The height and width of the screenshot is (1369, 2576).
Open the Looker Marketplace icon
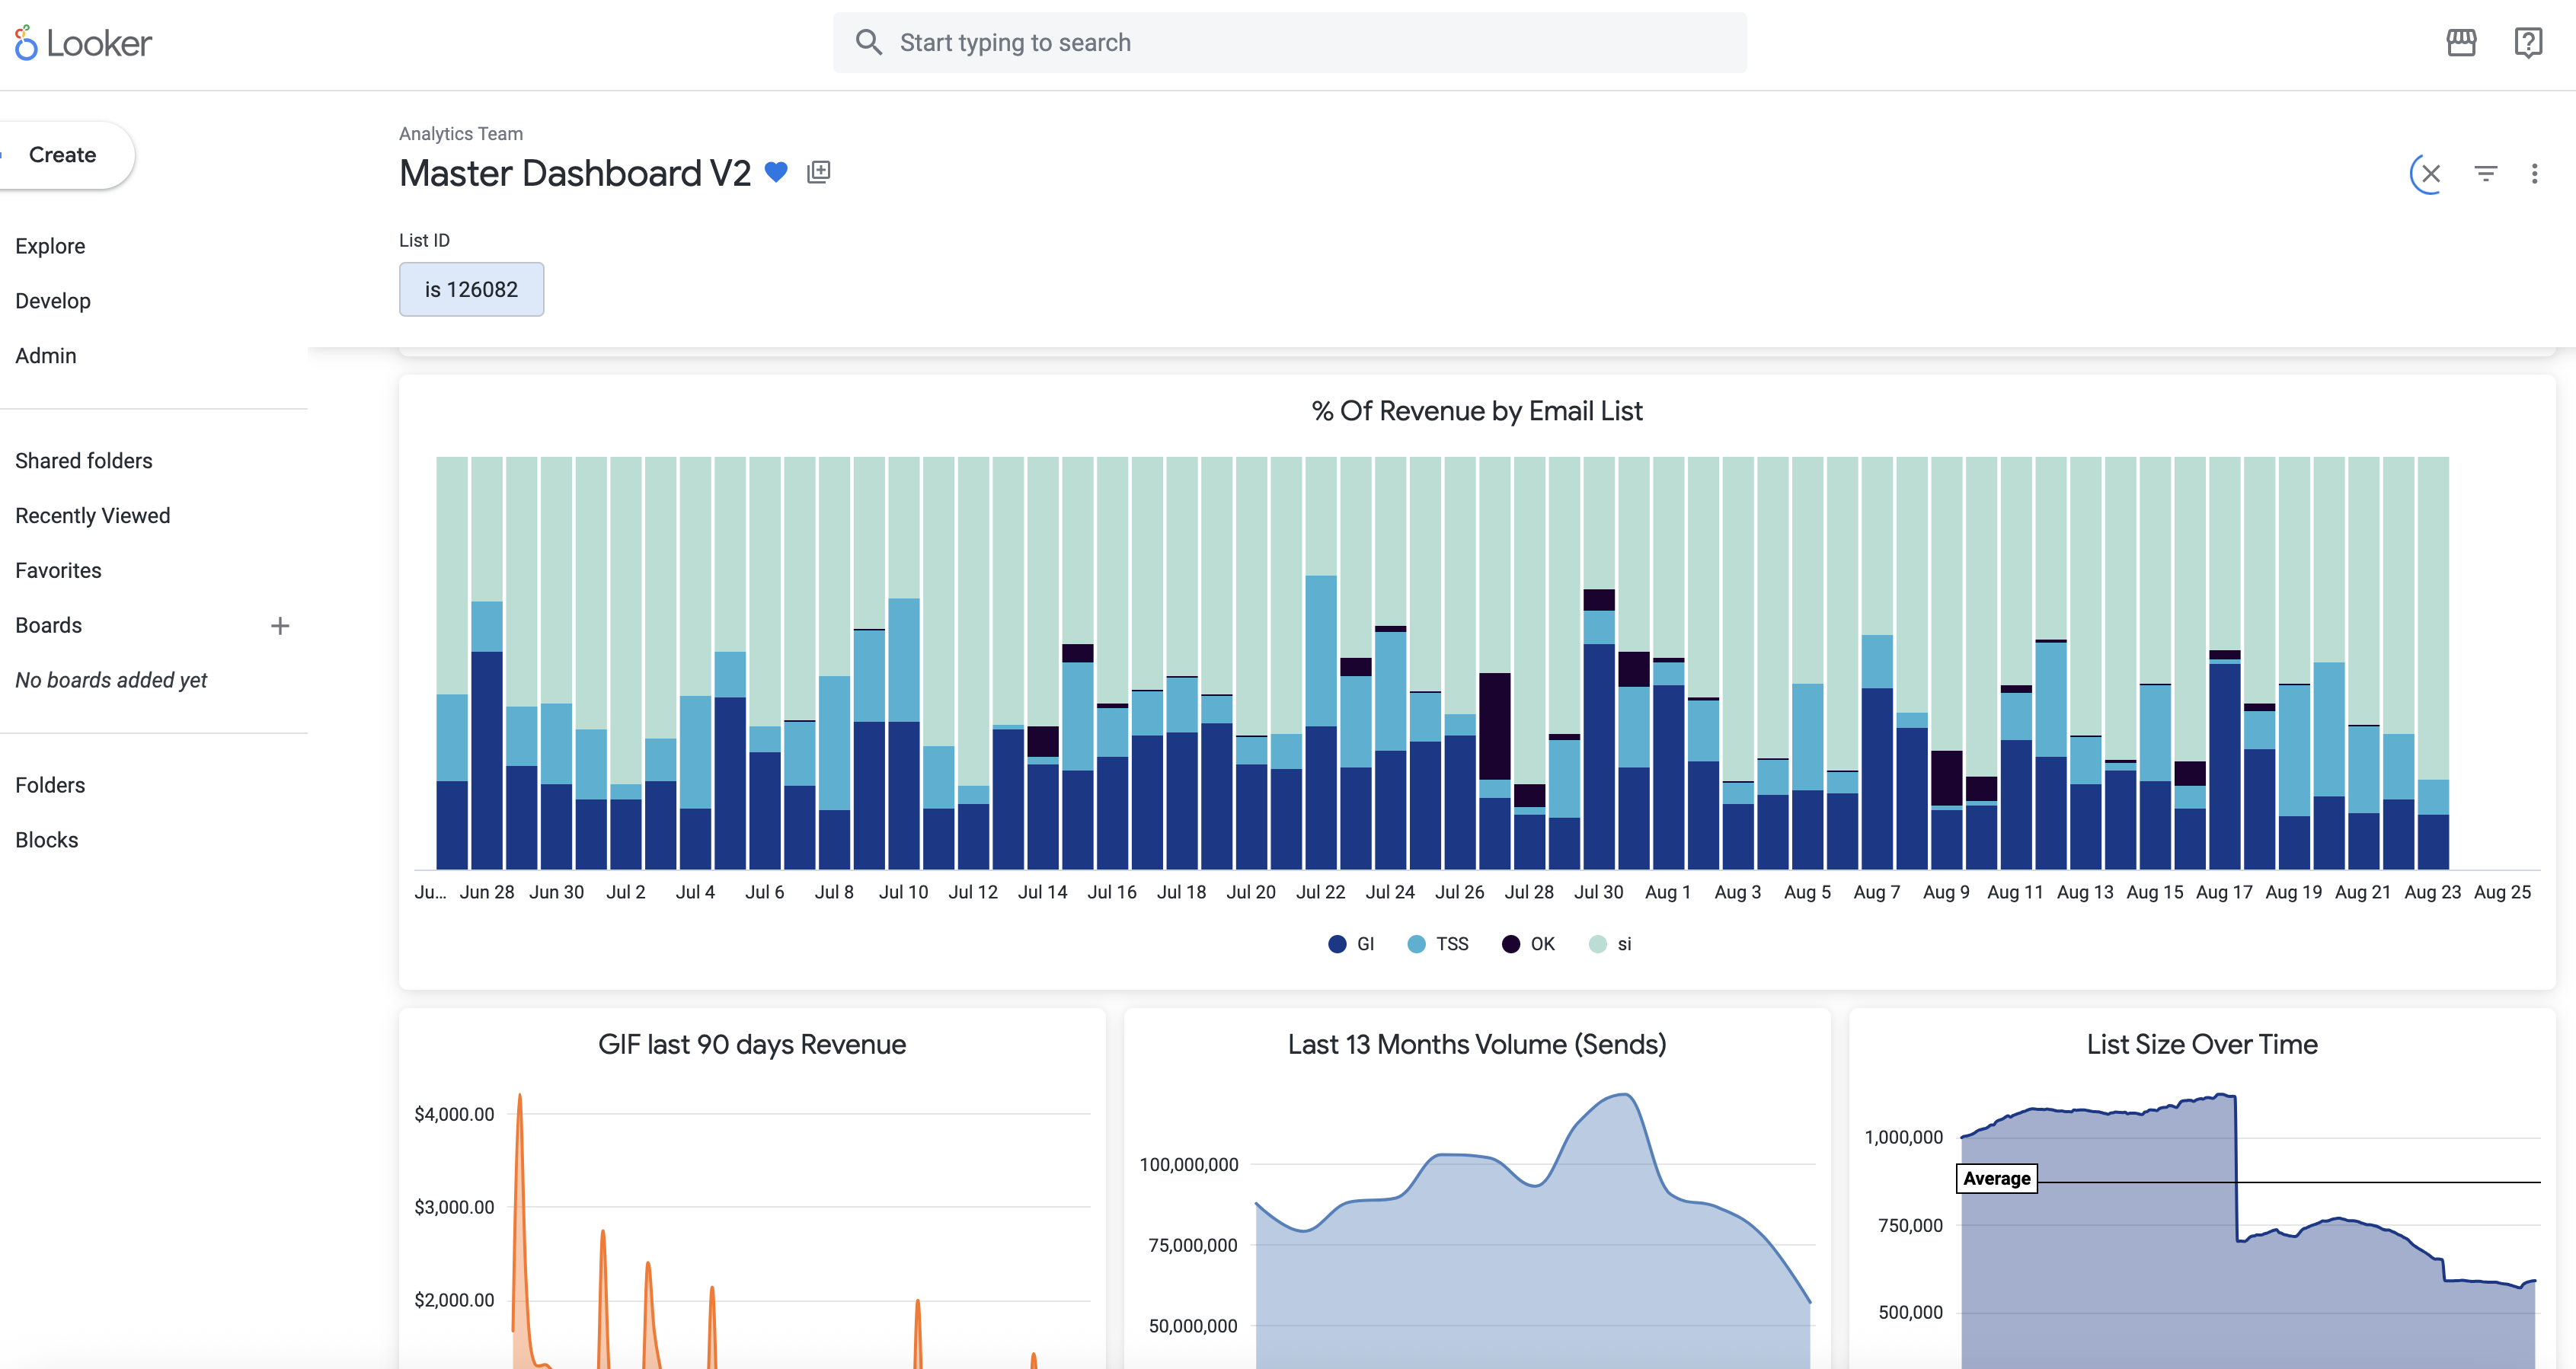click(x=2462, y=43)
